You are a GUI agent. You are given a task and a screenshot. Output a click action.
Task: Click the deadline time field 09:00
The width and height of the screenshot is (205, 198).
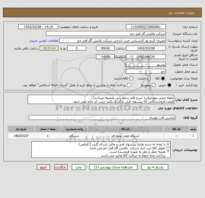105,48
